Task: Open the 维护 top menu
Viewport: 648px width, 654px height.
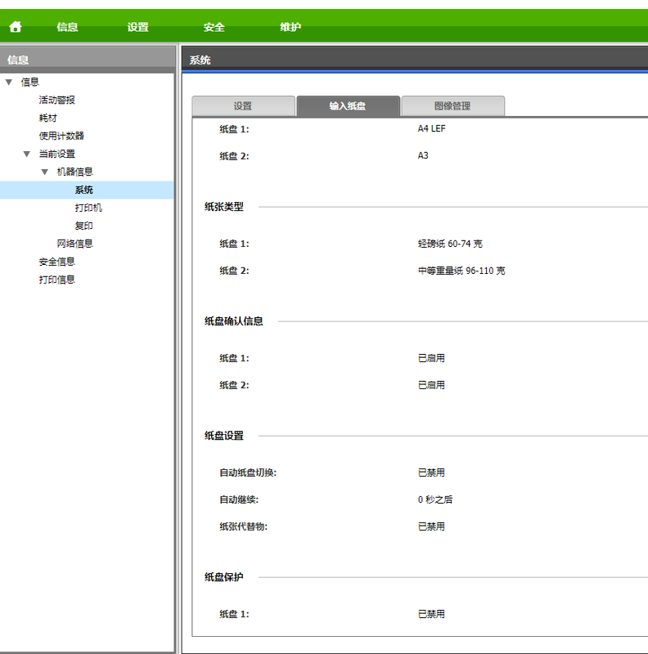Action: click(290, 27)
